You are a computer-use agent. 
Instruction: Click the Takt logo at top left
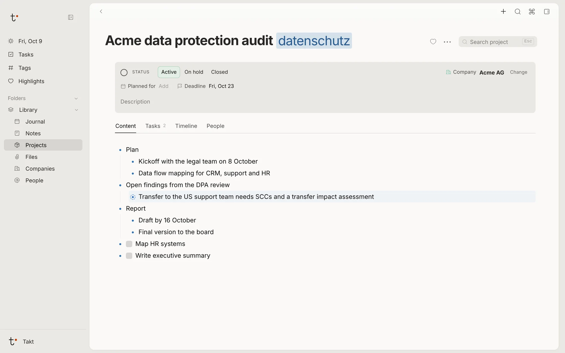tap(14, 18)
